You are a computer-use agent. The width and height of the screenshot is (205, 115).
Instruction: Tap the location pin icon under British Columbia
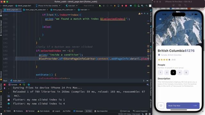coord(159,55)
